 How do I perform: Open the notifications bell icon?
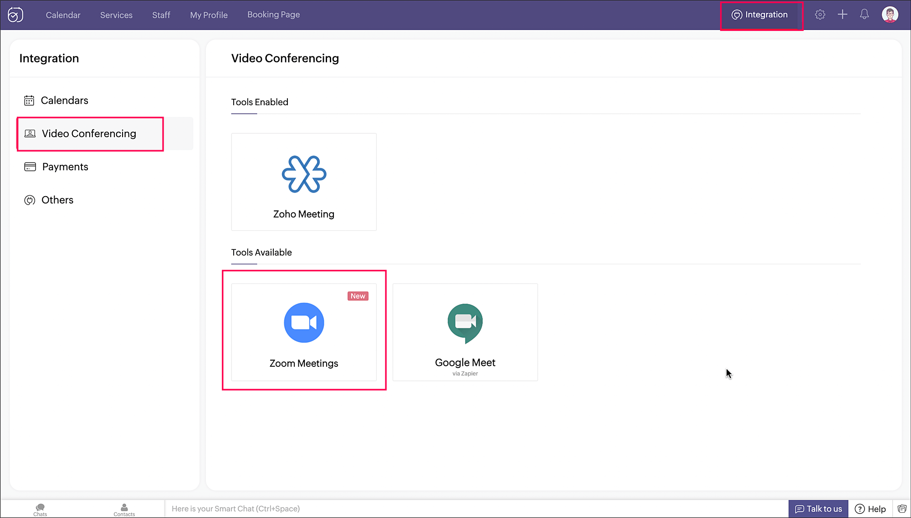[x=864, y=15]
